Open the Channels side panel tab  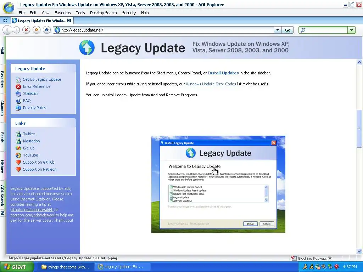(2, 108)
